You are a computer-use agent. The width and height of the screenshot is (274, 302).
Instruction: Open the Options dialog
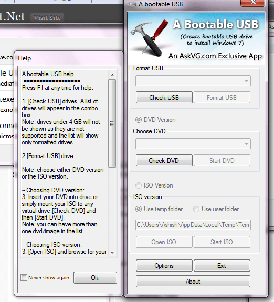click(x=164, y=266)
